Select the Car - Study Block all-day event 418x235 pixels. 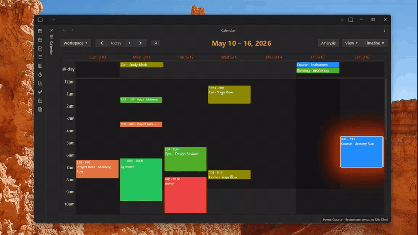click(142, 65)
